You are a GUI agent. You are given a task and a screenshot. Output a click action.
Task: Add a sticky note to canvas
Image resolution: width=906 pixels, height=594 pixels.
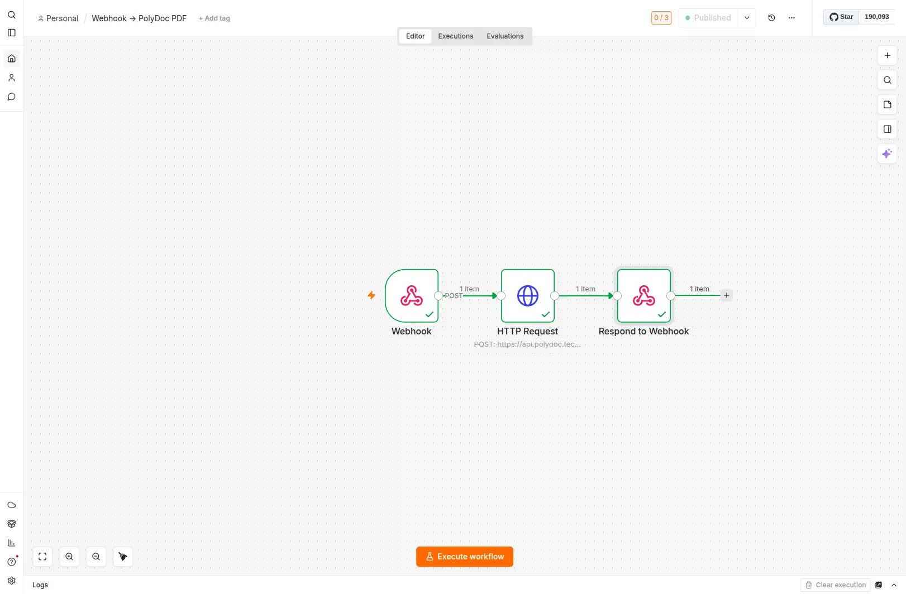pos(887,104)
